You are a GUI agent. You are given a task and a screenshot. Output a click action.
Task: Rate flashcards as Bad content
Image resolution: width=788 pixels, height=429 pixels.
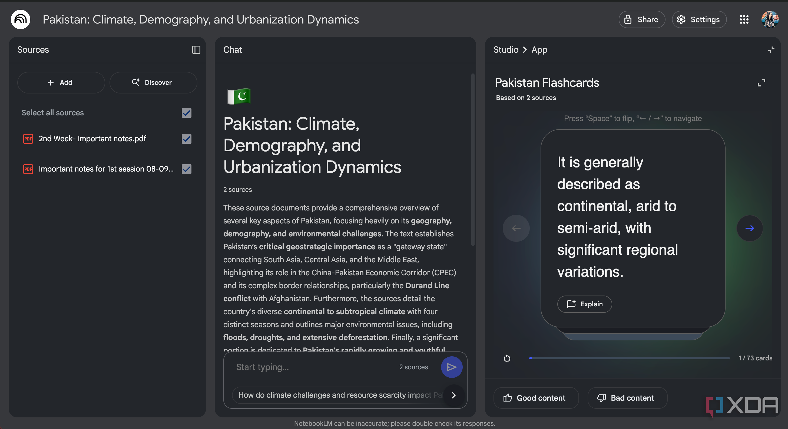pyautogui.click(x=627, y=398)
